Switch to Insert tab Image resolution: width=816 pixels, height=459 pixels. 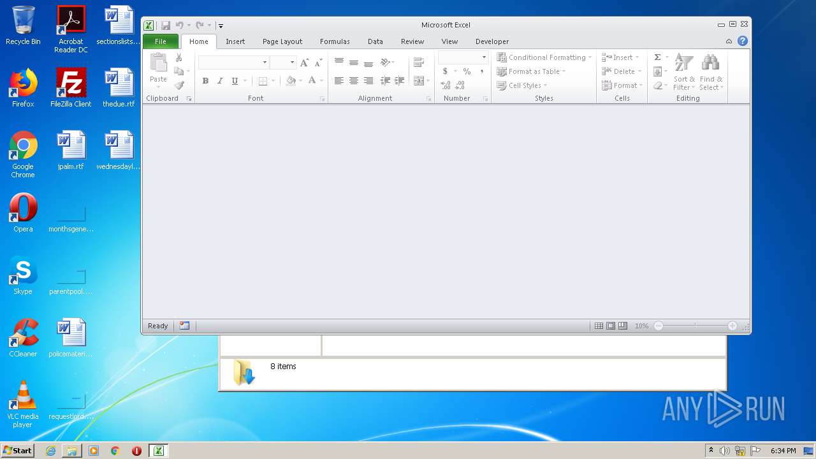click(x=235, y=41)
